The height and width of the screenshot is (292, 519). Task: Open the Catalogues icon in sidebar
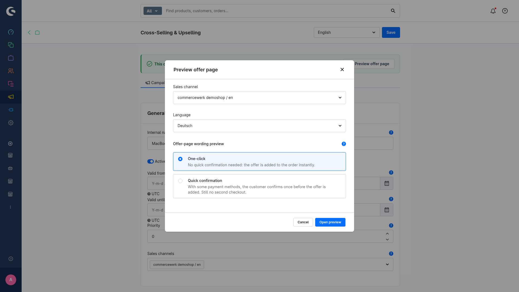coord(11,45)
